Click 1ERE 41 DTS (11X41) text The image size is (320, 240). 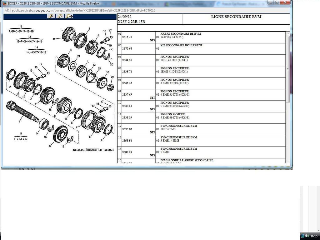pyautogui.click(x=174, y=60)
